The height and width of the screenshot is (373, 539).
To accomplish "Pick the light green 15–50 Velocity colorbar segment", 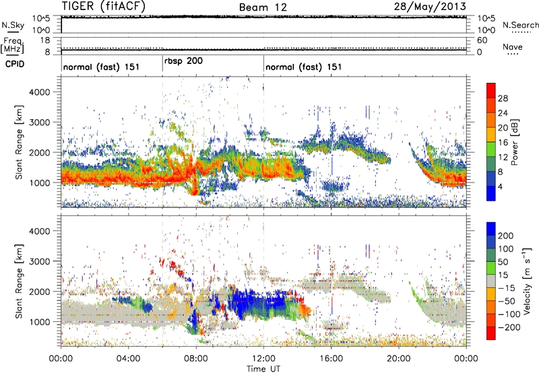I will [x=491, y=268].
